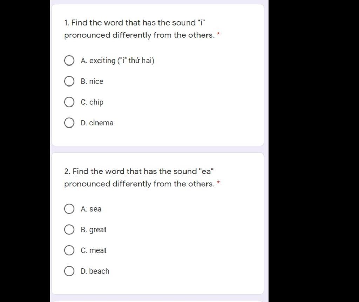Mark the 'C. meat' radio button
This screenshot has width=359, height=302.
point(69,250)
